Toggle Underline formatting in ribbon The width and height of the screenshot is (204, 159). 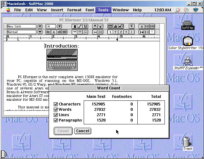(85, 26)
